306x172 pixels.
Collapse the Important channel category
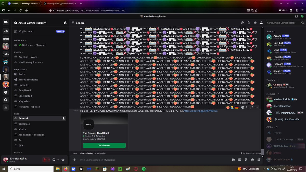click(20, 69)
